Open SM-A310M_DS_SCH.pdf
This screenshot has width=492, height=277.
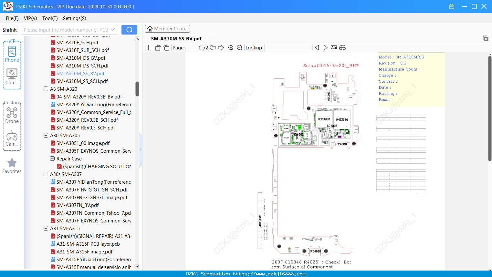point(82,66)
